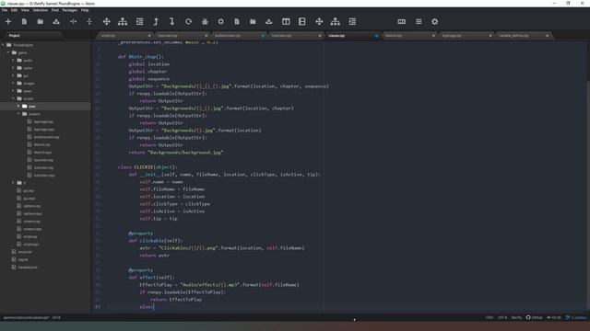
Task: Click the split-view toolbar icon left of the list icon
Action: [x=402, y=22]
